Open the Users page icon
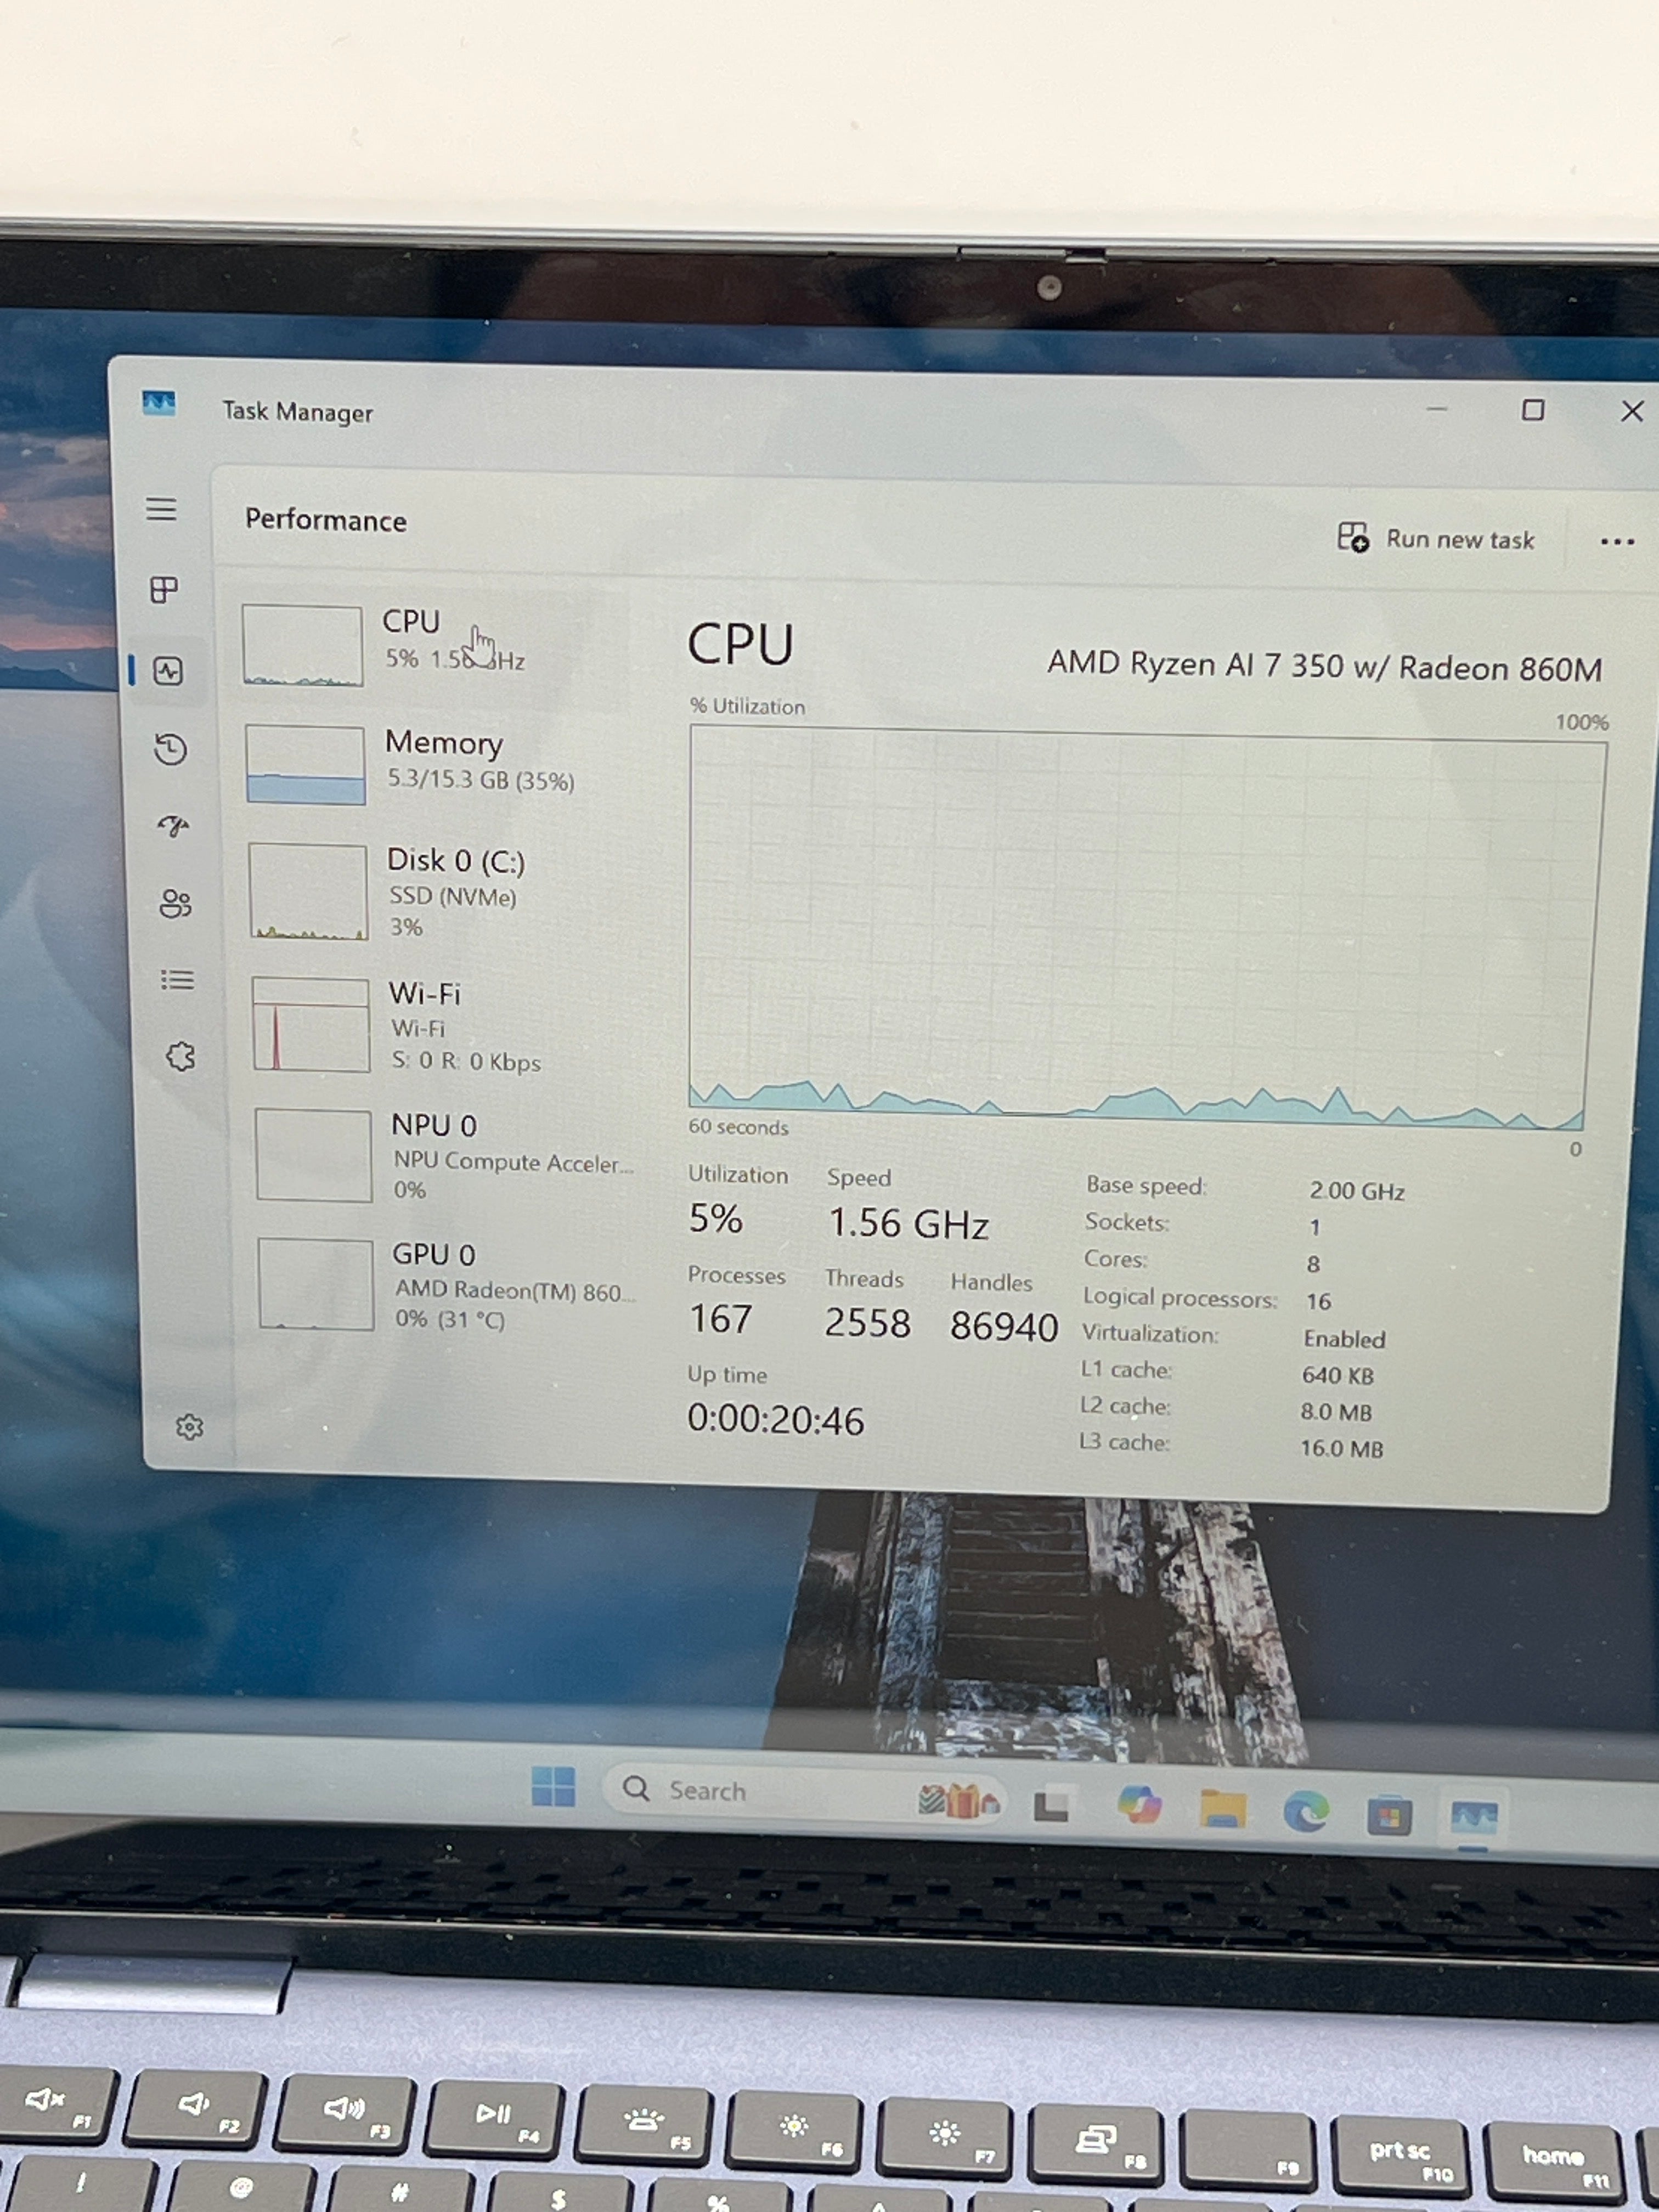 tap(175, 903)
